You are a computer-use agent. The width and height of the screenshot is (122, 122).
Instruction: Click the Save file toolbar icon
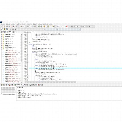(7, 26)
